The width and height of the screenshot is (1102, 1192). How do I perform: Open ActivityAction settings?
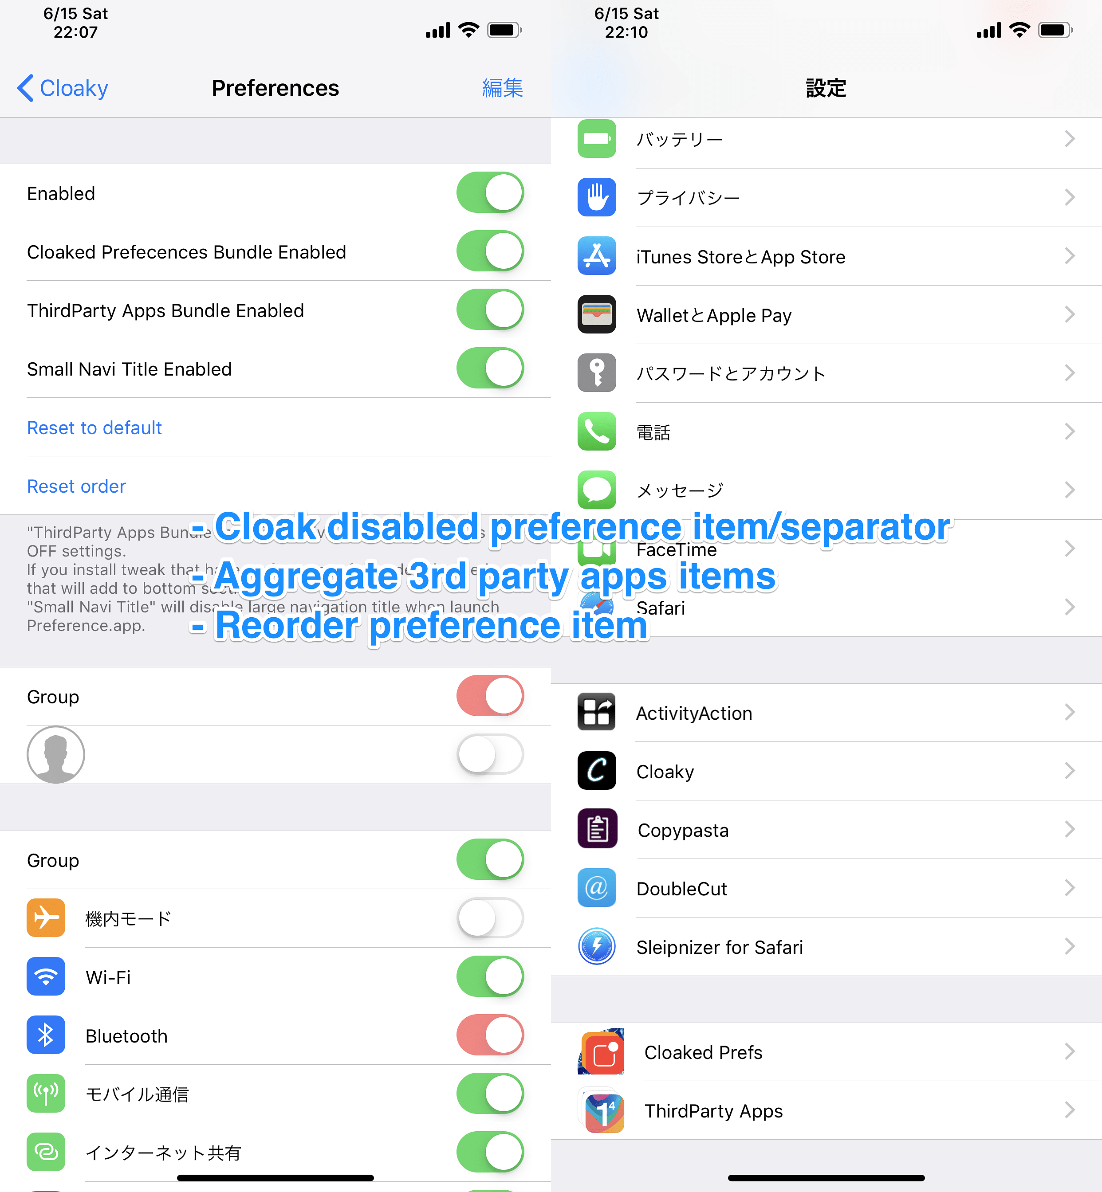[x=826, y=711]
